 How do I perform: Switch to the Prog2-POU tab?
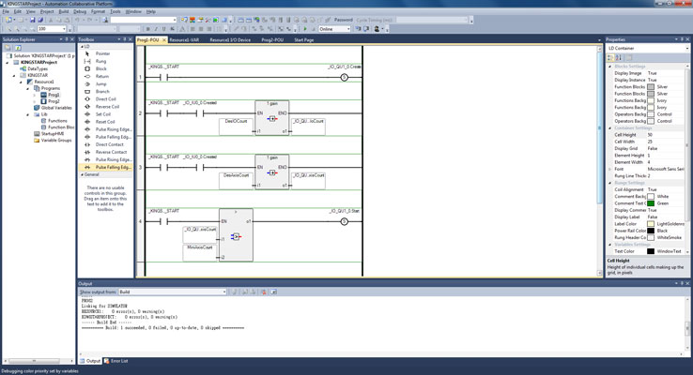point(272,39)
